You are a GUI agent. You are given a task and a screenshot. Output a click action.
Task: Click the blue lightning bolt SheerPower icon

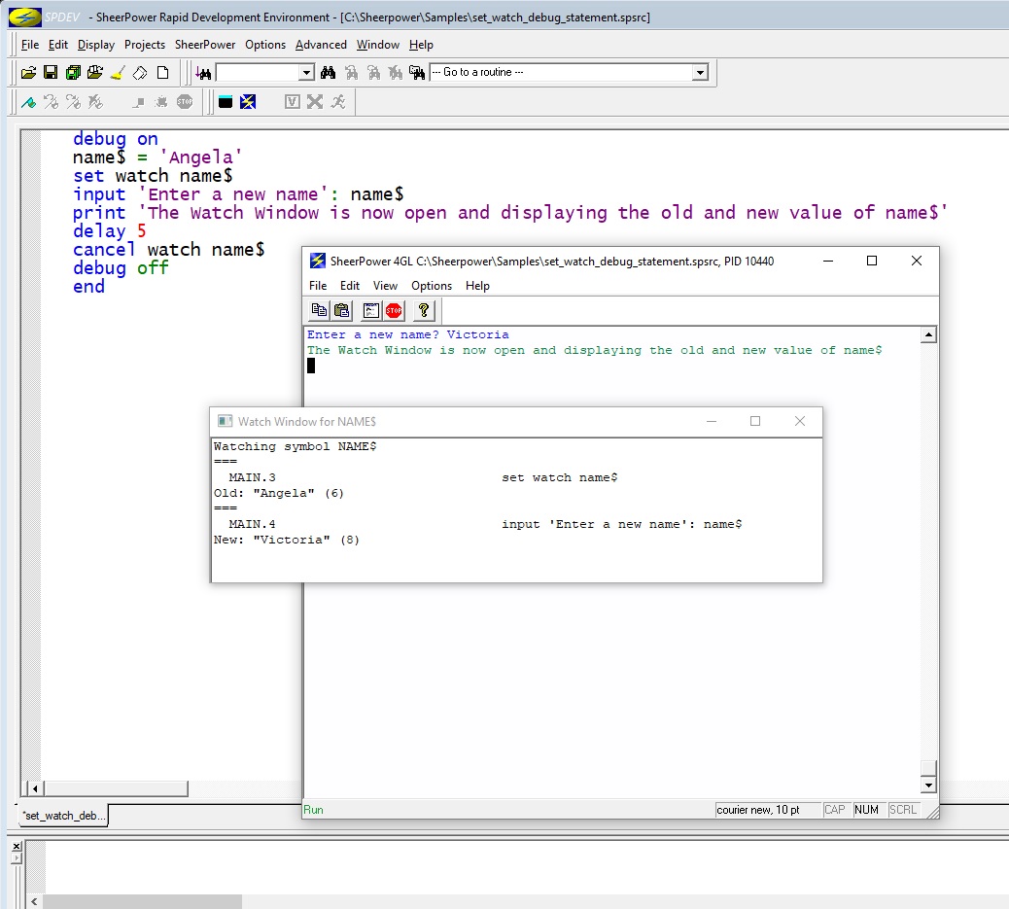point(248,102)
